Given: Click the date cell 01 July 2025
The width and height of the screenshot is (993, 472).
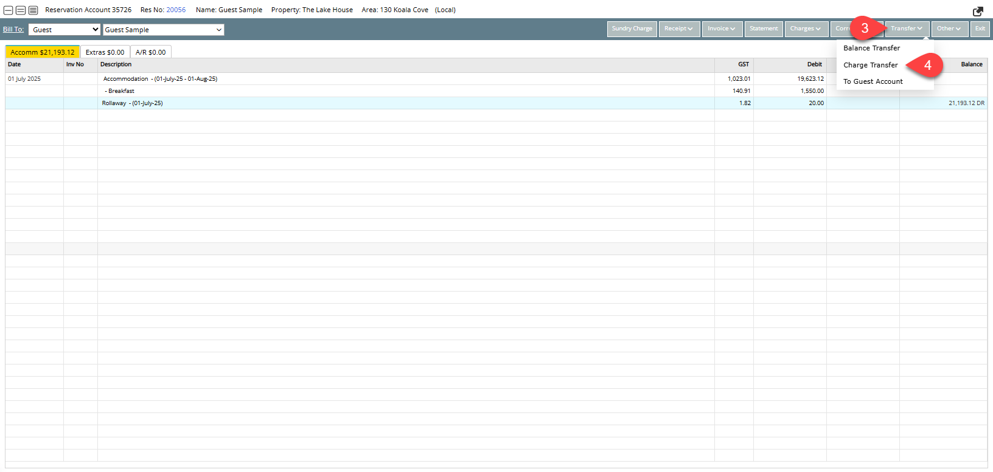Looking at the screenshot, I should tap(24, 79).
